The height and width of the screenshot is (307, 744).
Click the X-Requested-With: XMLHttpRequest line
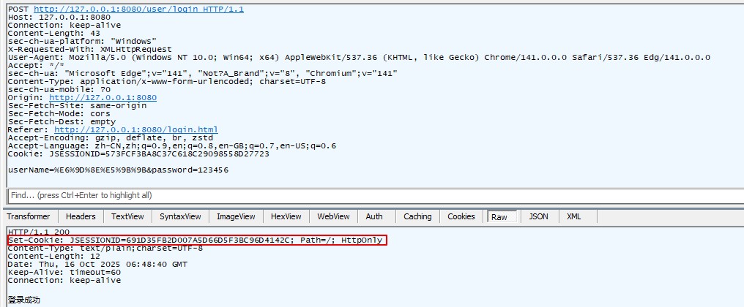click(x=89, y=49)
